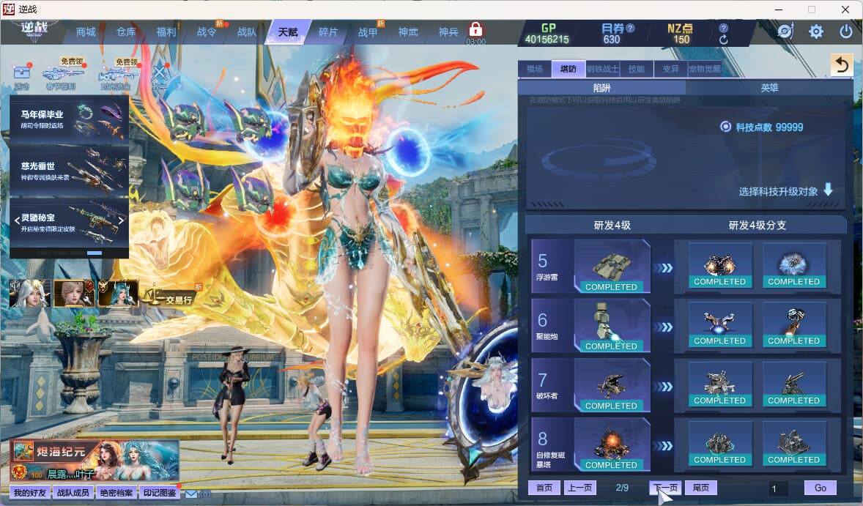Open 绝密档案 secret files
863x506 pixels.
pyautogui.click(x=116, y=493)
